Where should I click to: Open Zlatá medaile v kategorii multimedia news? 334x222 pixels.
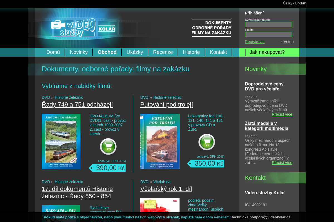point(266,126)
